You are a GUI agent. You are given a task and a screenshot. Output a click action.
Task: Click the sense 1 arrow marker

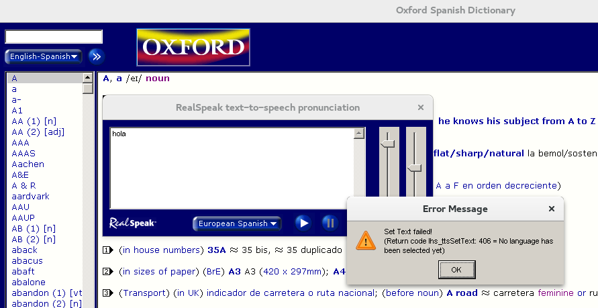click(108, 250)
